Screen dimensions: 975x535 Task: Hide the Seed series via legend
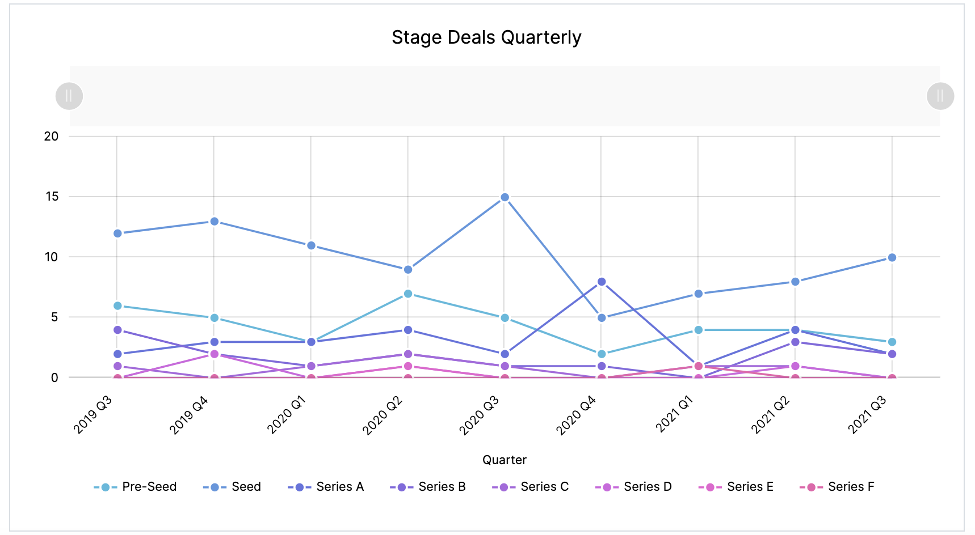[x=232, y=487]
